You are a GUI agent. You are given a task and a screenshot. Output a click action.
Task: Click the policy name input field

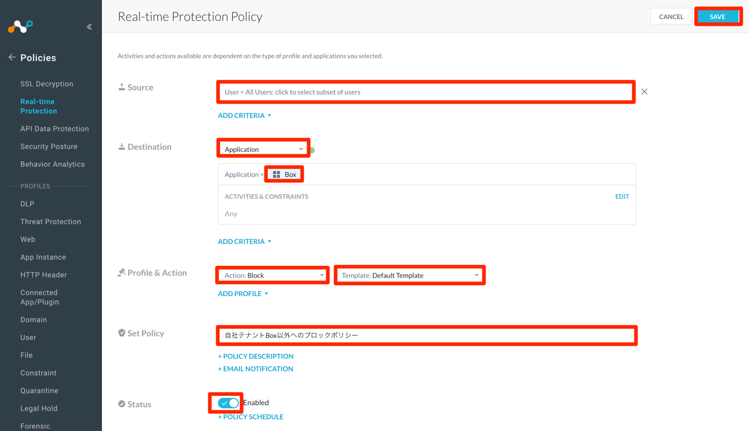click(x=427, y=335)
